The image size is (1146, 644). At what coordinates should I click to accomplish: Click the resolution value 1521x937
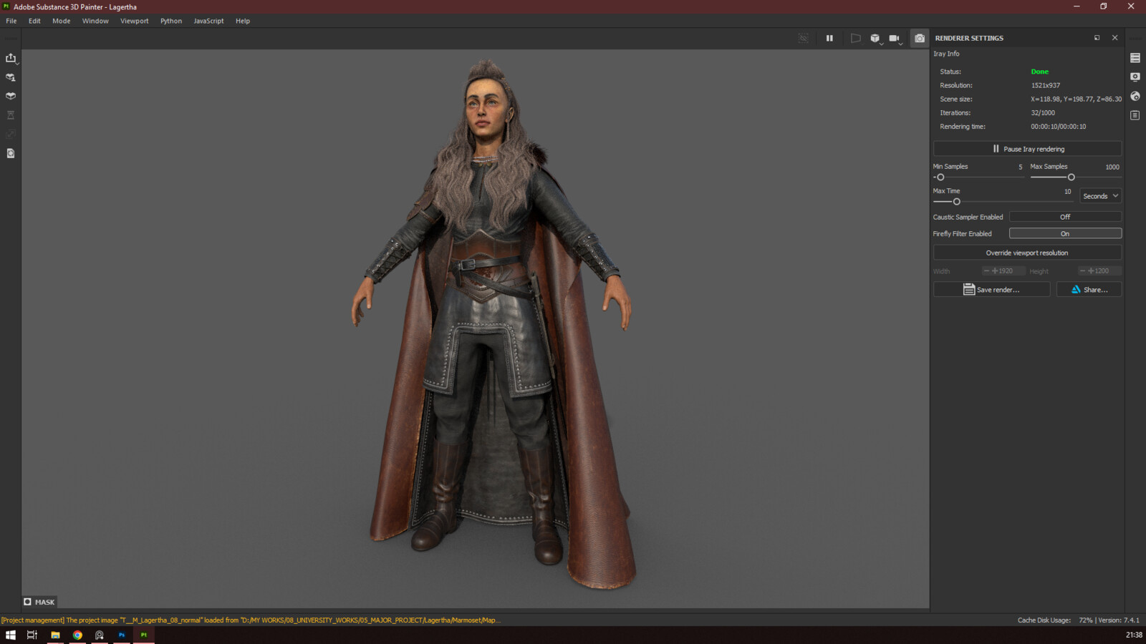(x=1046, y=85)
